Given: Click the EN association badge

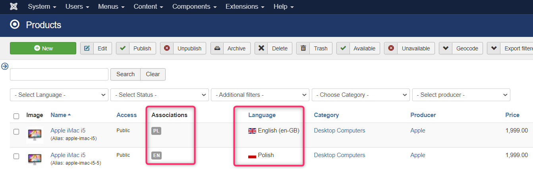Looking at the screenshot, I should click(x=156, y=156).
